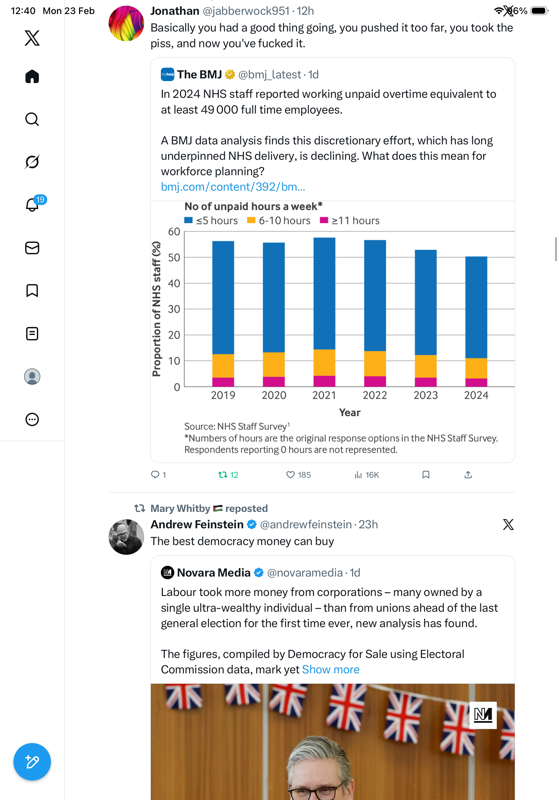Image resolution: width=559 pixels, height=800 pixels.
Task: Open Grok icon on Andrew Feinstein's post
Action: 508,524
